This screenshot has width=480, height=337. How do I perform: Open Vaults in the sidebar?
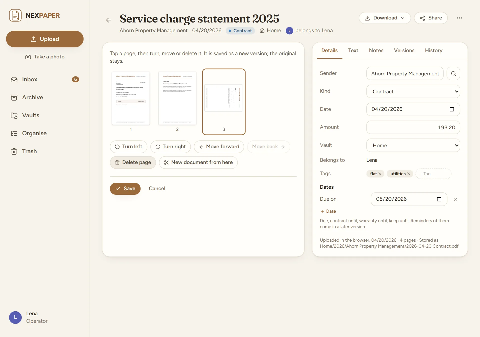[x=45, y=115]
